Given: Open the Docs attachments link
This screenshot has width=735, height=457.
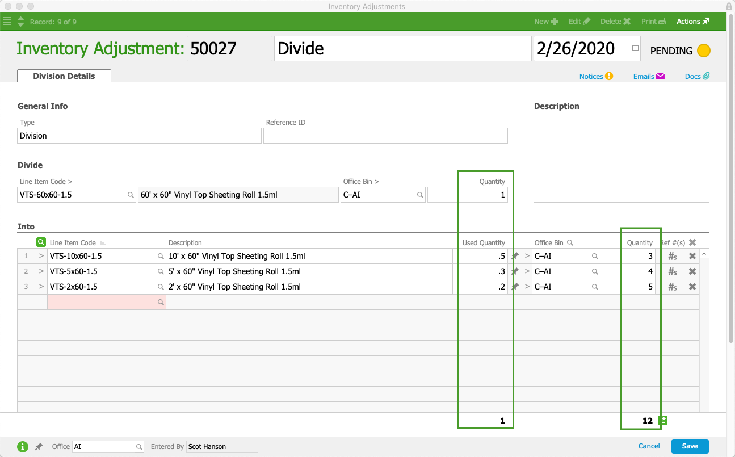Looking at the screenshot, I should tap(698, 76).
